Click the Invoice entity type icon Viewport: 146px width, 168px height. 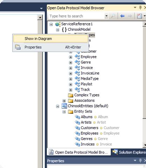click(77, 68)
